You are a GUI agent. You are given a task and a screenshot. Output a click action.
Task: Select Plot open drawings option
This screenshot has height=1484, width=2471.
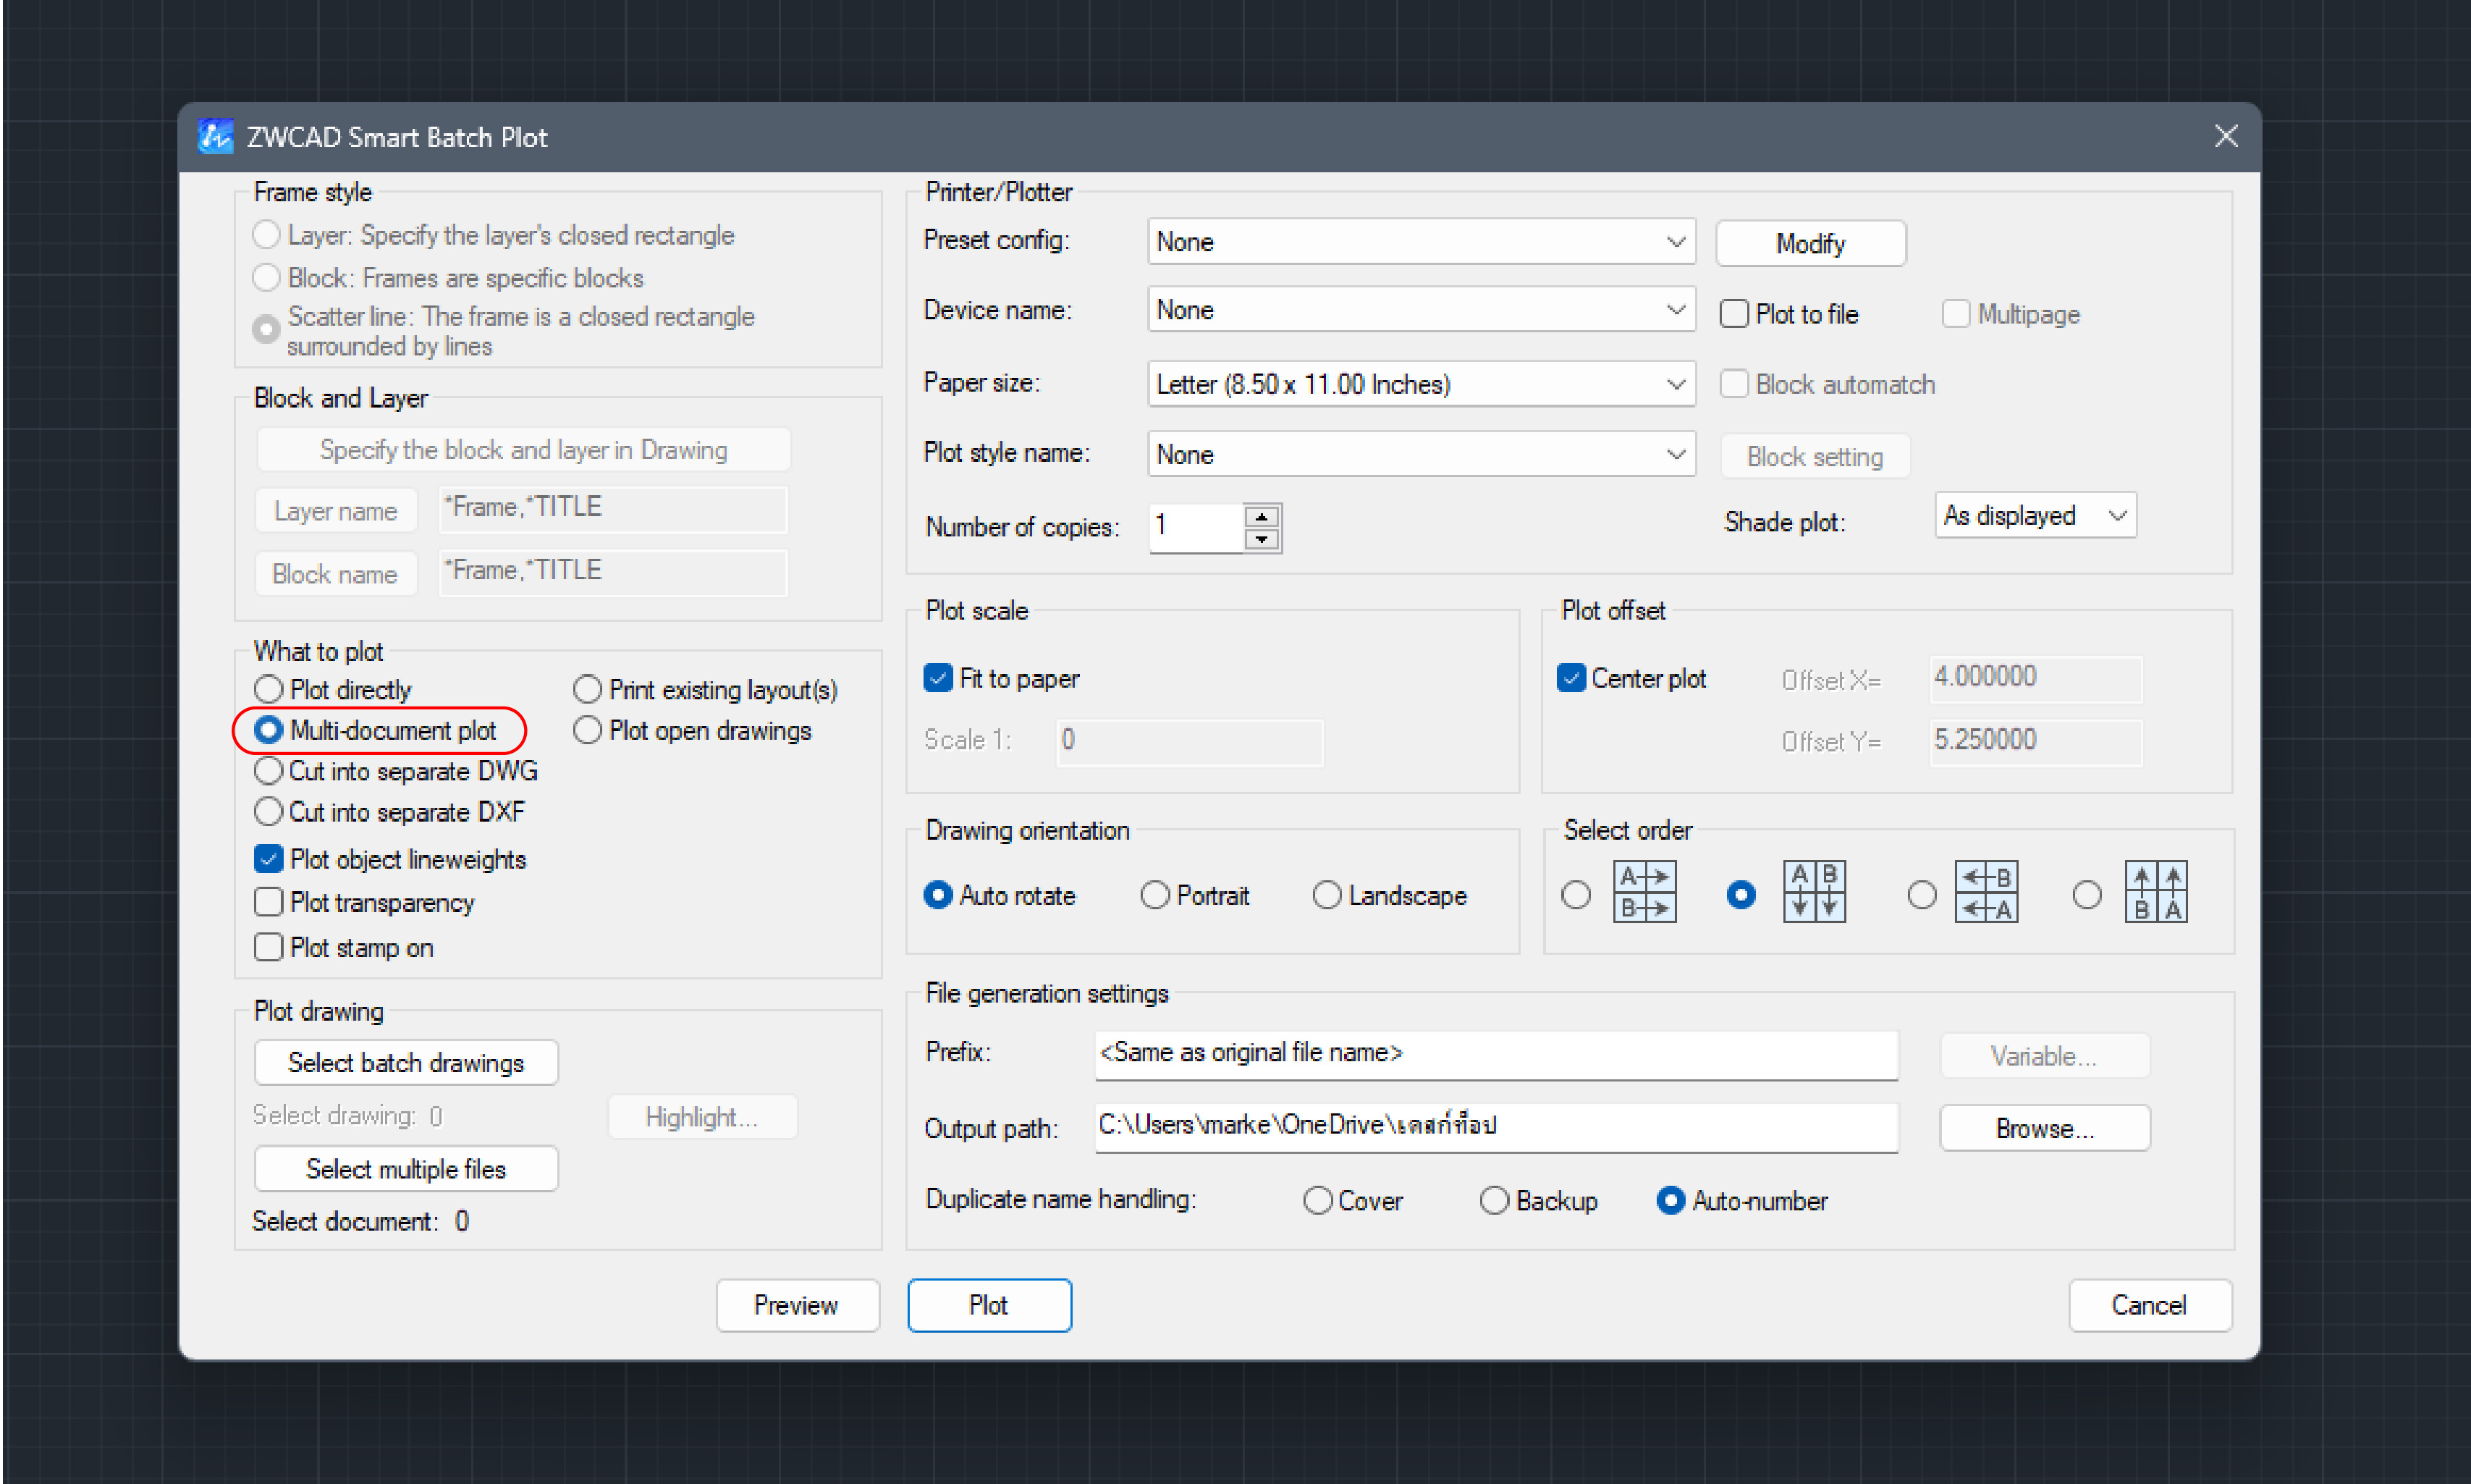693,731
